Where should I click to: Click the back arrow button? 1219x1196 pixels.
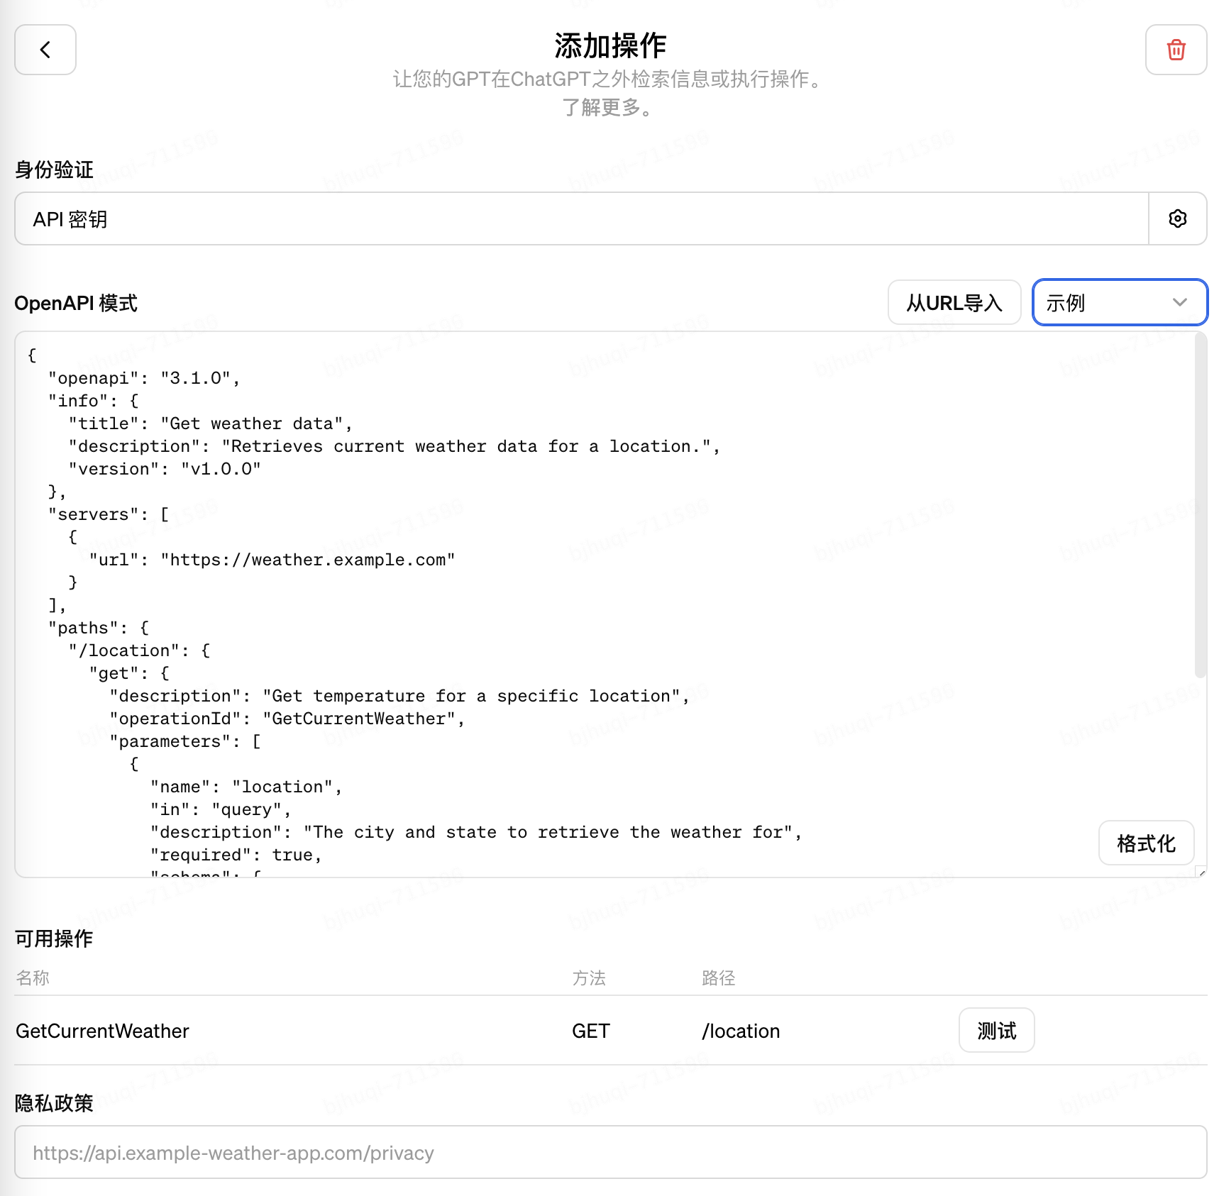coord(45,50)
